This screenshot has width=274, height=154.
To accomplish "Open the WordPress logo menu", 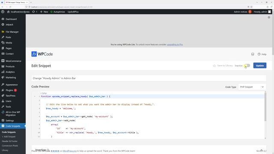I will point(3,12).
